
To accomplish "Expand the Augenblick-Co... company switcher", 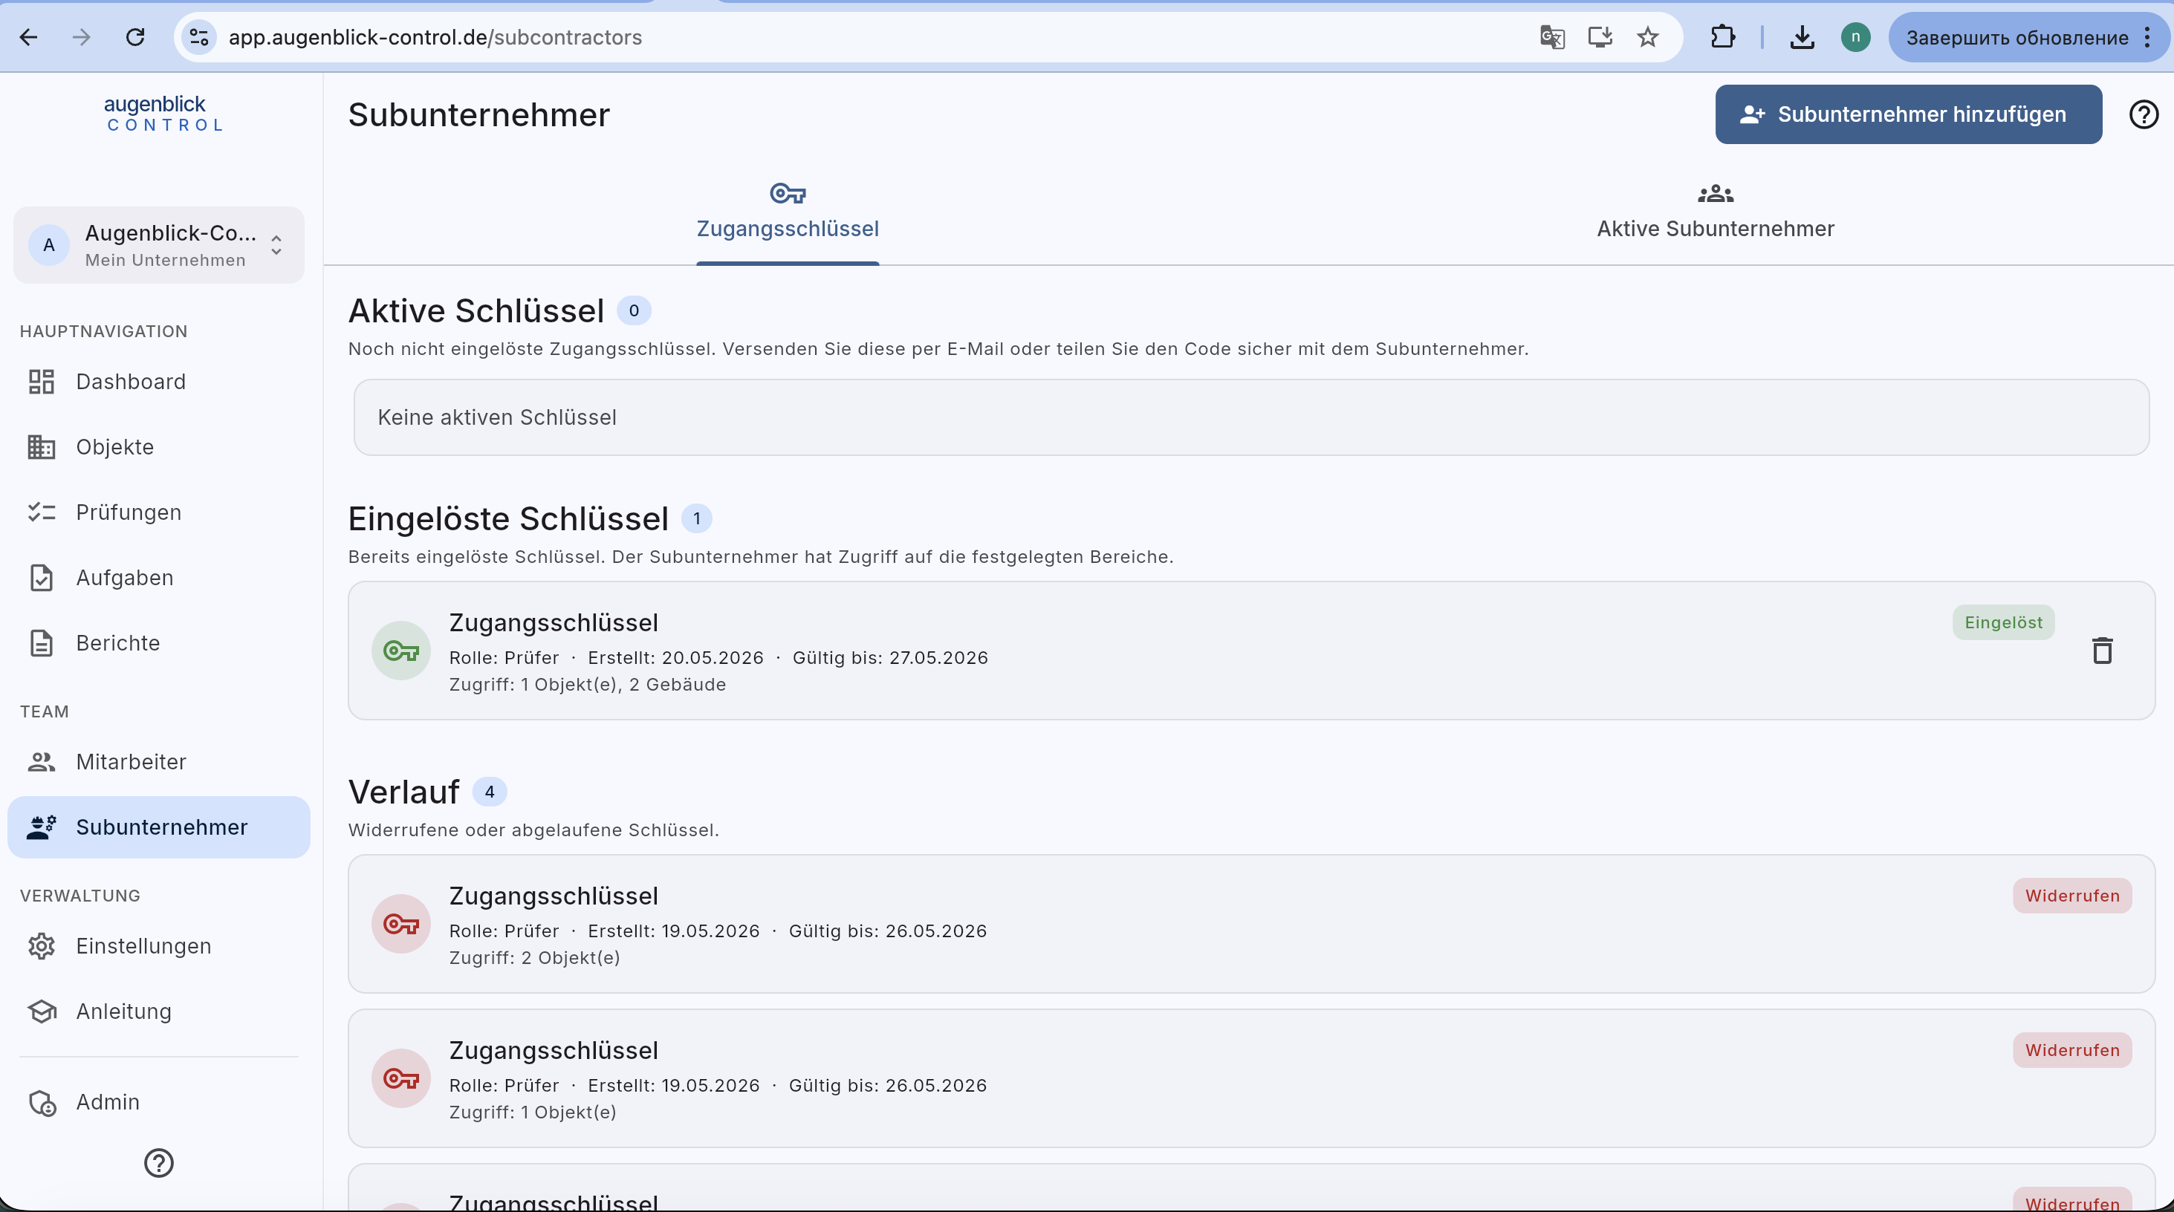I will (x=159, y=245).
